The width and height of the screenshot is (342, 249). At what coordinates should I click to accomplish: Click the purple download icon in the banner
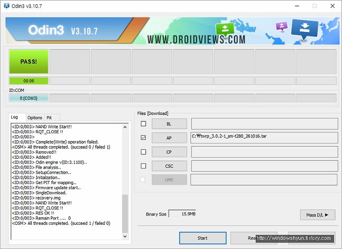(x=282, y=27)
